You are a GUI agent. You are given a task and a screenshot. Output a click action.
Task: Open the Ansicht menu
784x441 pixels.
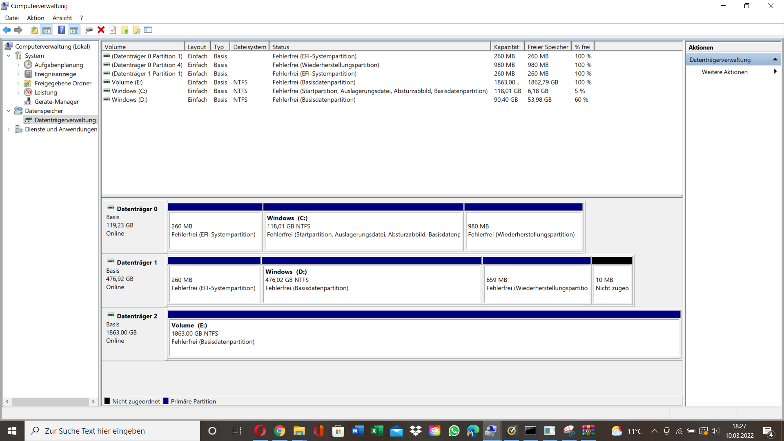[62, 18]
